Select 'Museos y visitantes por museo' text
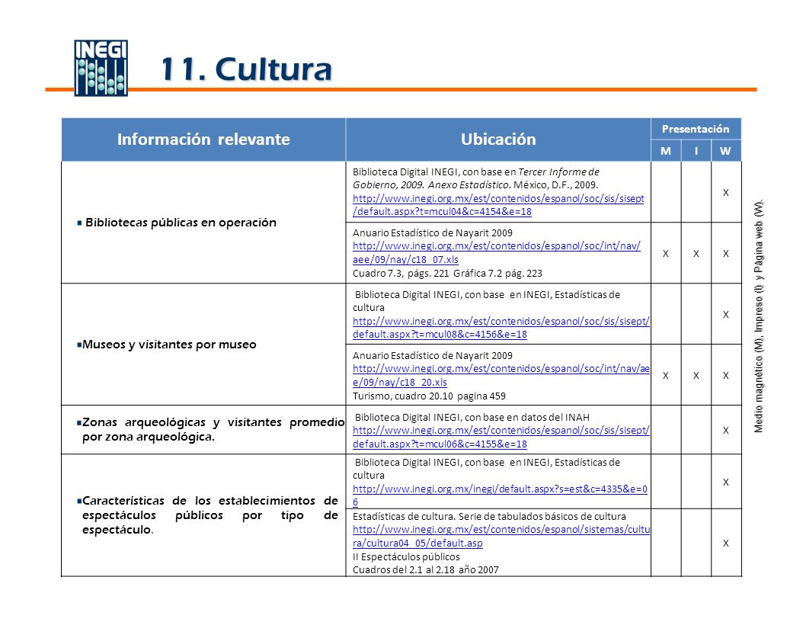Image resolution: width=803 pixels, height=622 pixels. click(x=169, y=345)
